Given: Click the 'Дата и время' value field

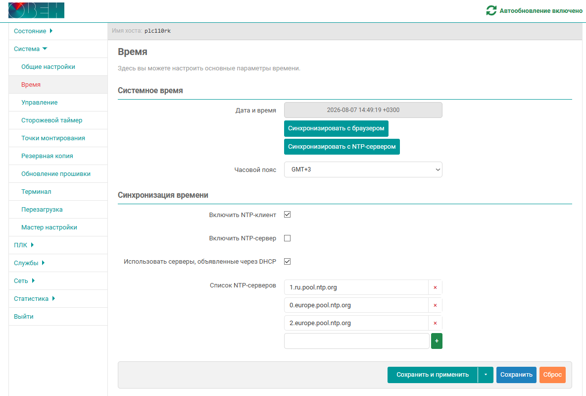Looking at the screenshot, I should (363, 110).
